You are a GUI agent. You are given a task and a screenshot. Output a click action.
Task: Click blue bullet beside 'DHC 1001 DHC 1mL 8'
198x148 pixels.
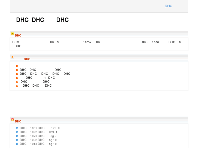pos(17,128)
